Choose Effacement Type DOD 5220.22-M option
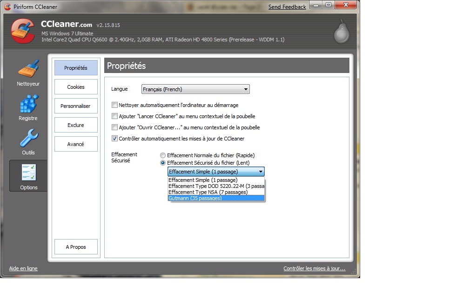This screenshot has height=293, width=469. tap(216, 186)
